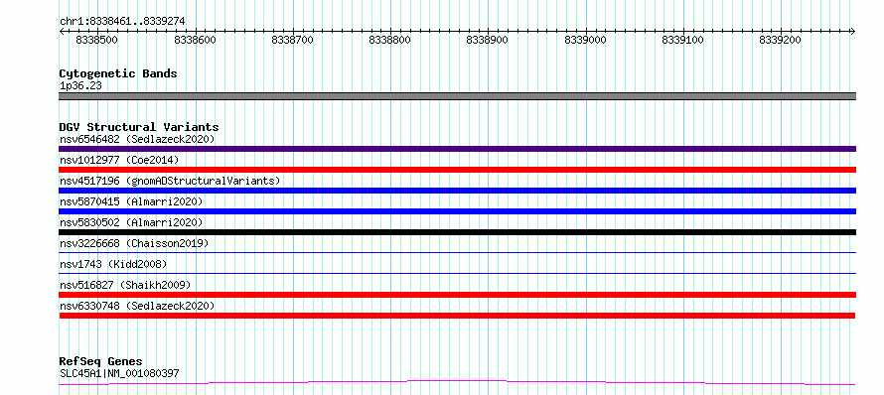Click the 8338600 ruler tick label
Screen dimensions: 884x395
195,40
